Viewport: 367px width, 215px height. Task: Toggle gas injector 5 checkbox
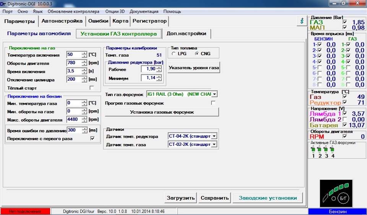pos(349,67)
